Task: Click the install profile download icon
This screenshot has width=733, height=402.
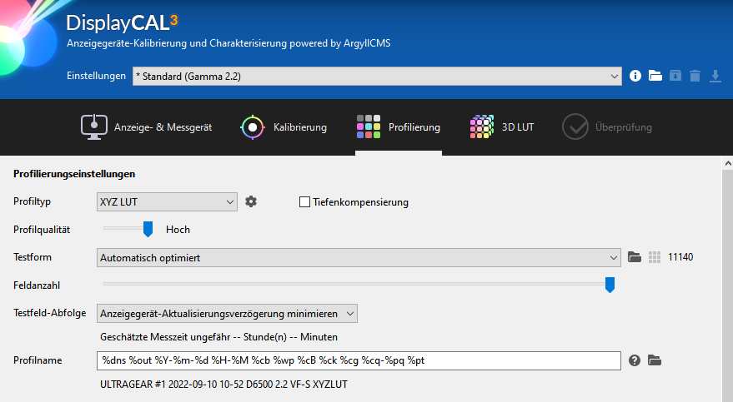Action: (715, 76)
